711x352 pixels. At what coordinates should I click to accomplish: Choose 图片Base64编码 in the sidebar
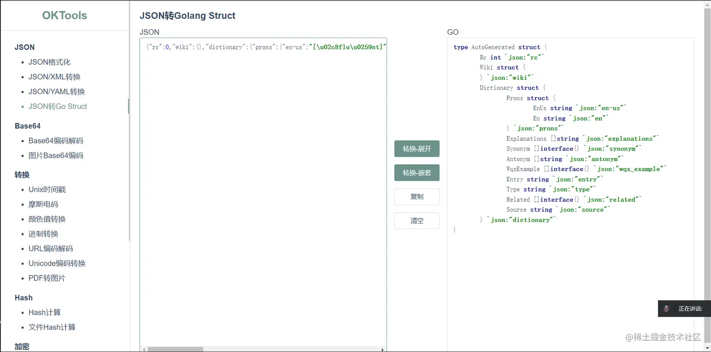point(56,155)
